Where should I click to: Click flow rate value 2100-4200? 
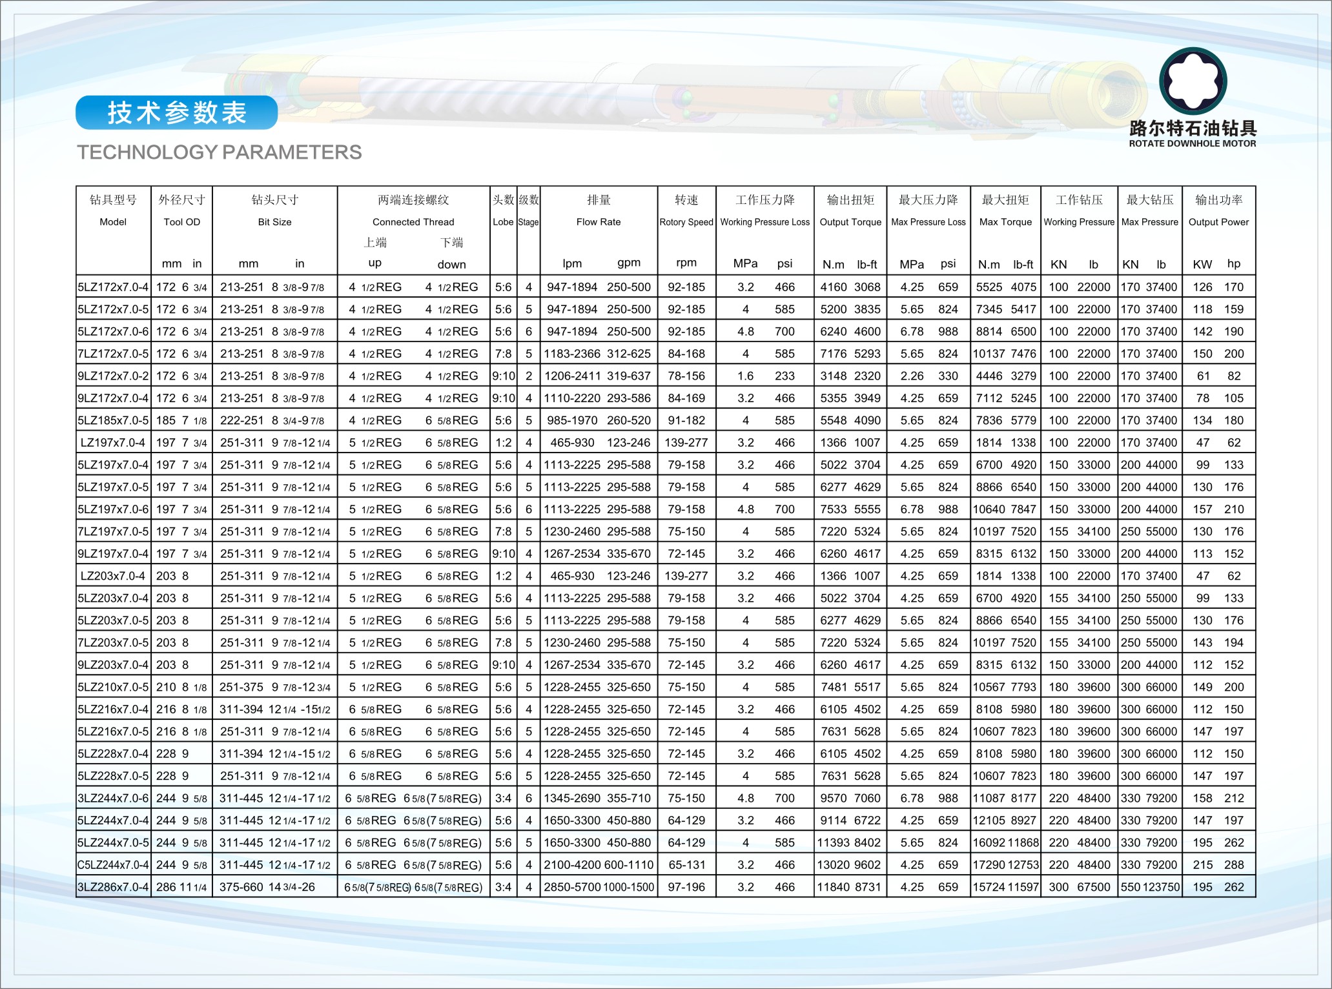pos(573,865)
